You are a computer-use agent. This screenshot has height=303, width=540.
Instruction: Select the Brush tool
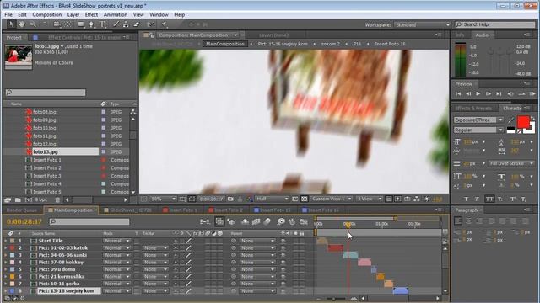coord(116,24)
